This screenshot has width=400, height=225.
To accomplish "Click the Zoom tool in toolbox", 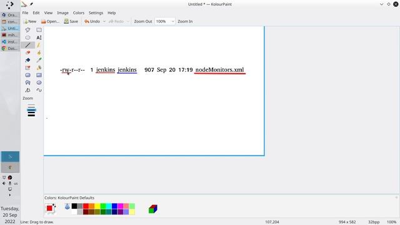I will point(27,98).
